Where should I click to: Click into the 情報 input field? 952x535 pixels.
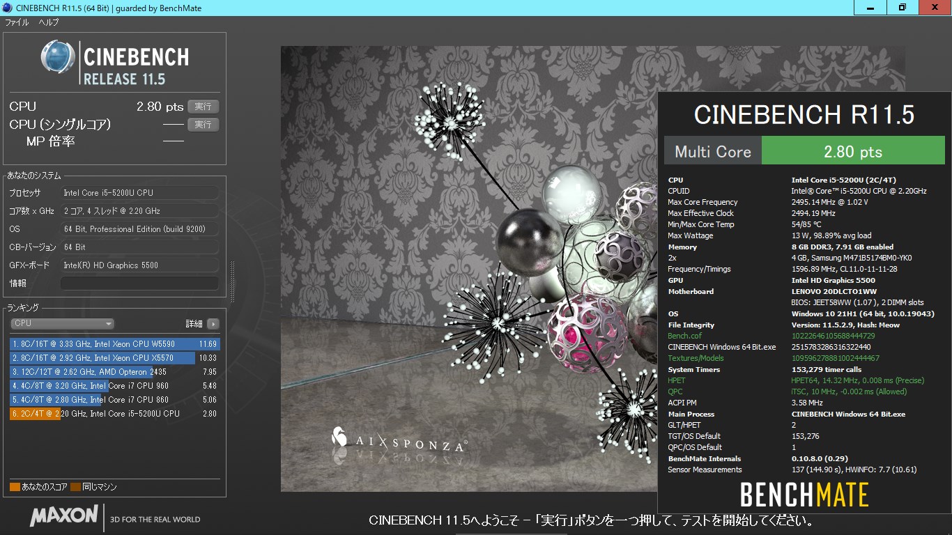(x=139, y=284)
